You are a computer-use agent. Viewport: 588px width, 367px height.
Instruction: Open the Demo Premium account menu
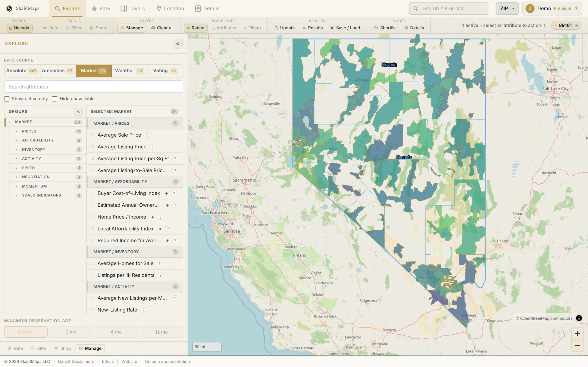coord(552,9)
